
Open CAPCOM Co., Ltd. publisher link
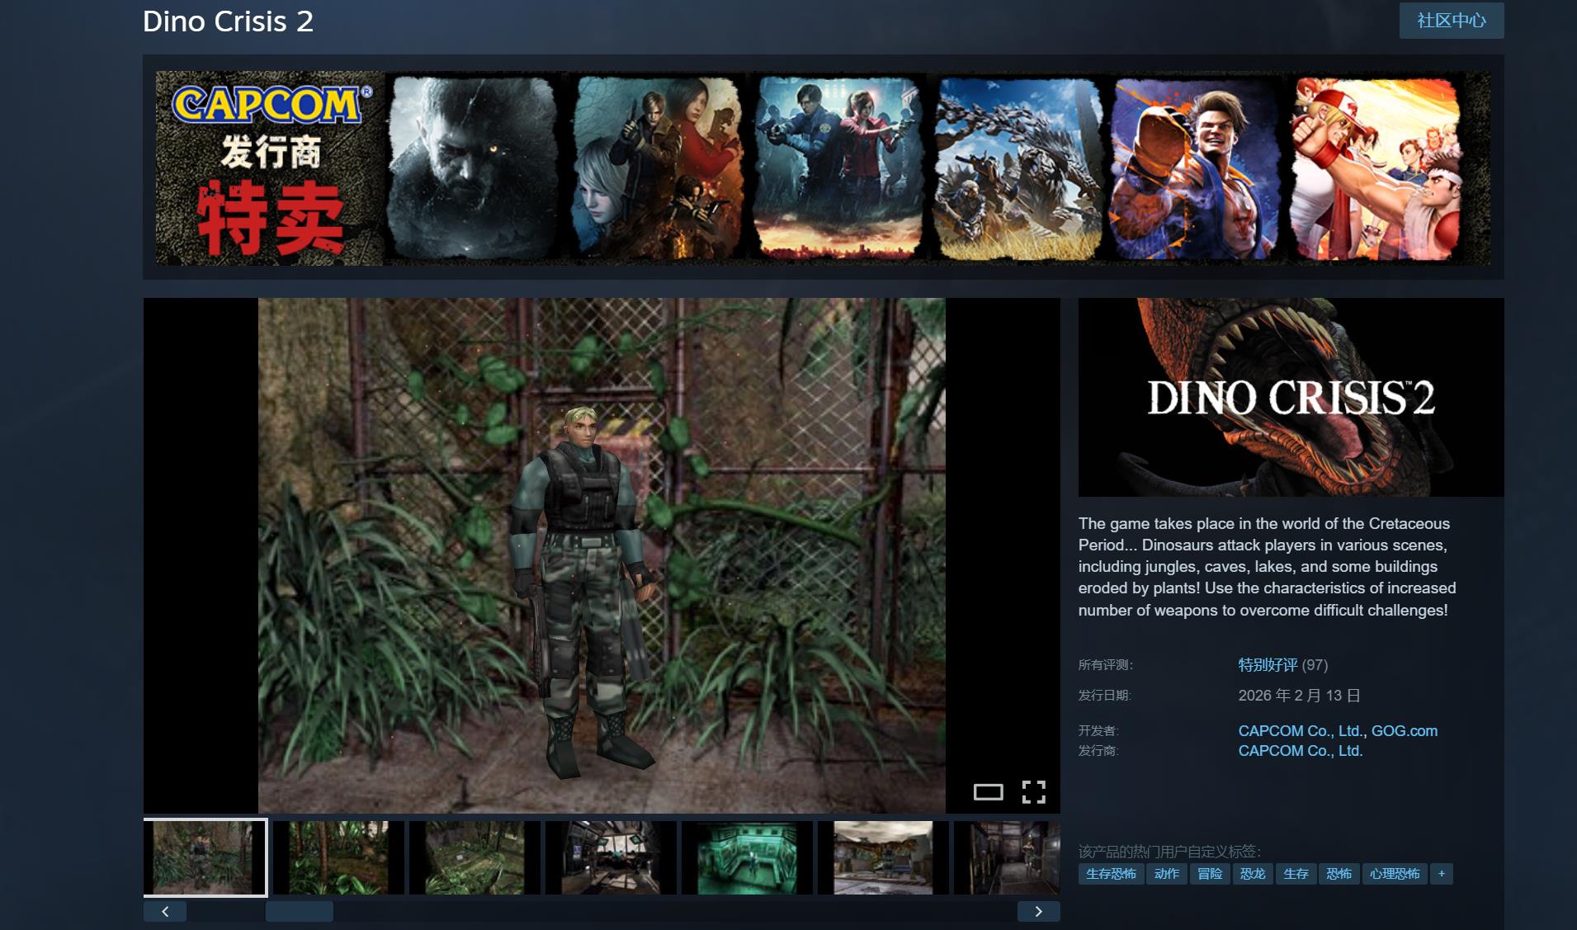1300,751
